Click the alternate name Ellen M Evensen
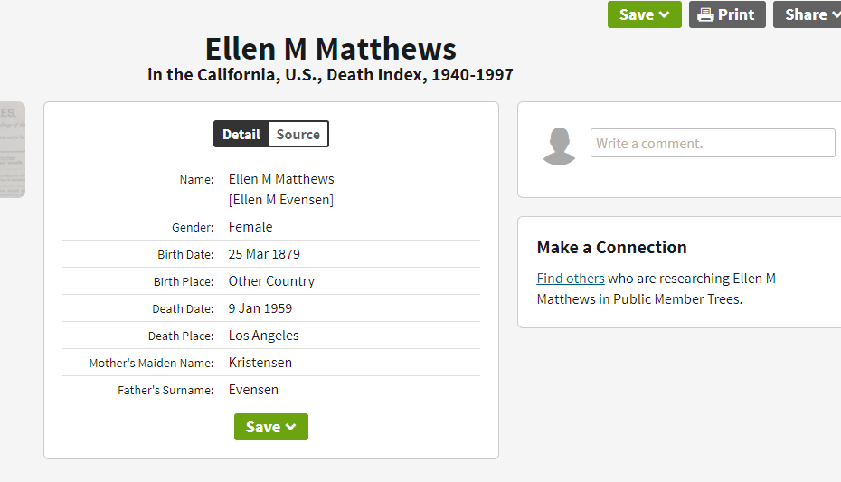This screenshot has width=841, height=482. click(x=281, y=200)
